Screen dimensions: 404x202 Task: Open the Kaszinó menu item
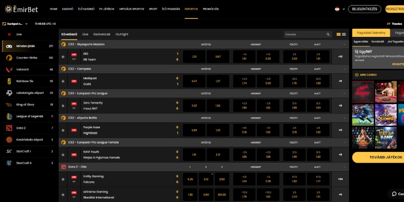[x=68, y=9]
